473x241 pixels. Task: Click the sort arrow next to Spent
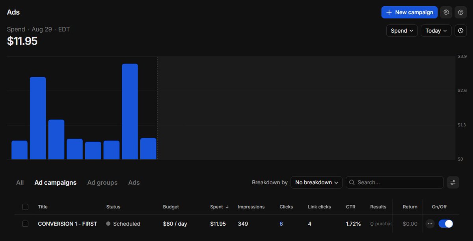coord(227,207)
